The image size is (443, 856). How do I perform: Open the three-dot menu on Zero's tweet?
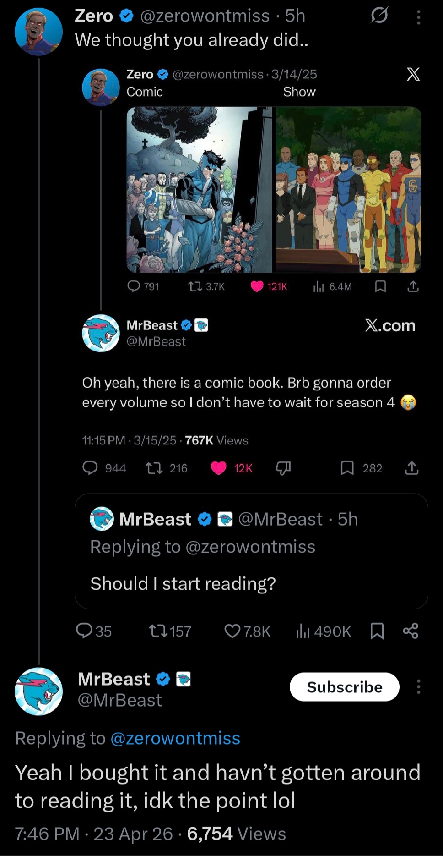coord(418,17)
